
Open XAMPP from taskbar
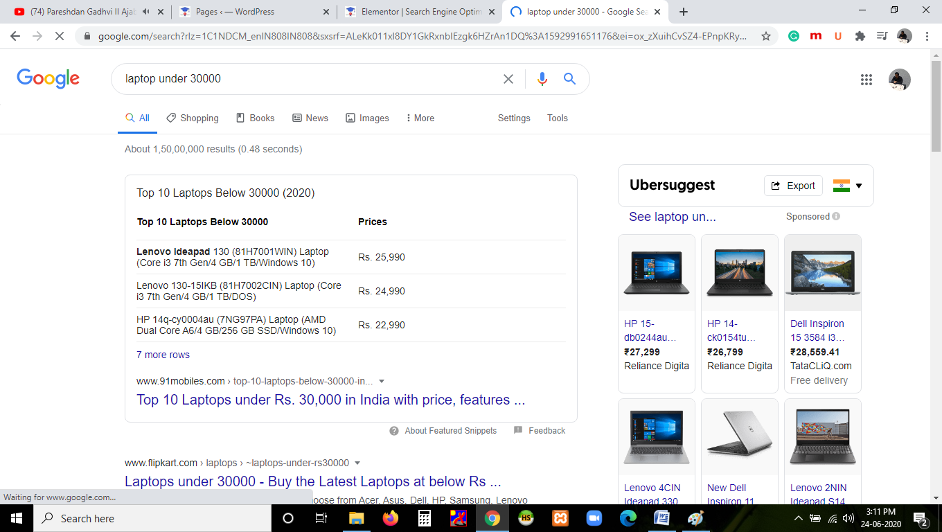pyautogui.click(x=560, y=518)
